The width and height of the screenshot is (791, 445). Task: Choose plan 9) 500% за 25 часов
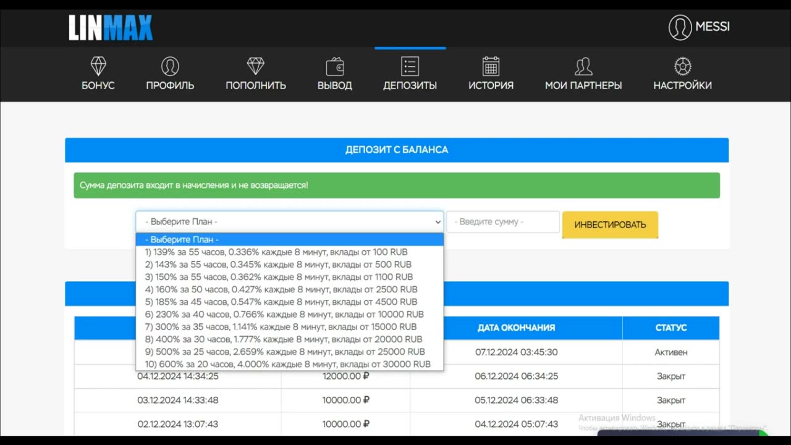[290, 352]
